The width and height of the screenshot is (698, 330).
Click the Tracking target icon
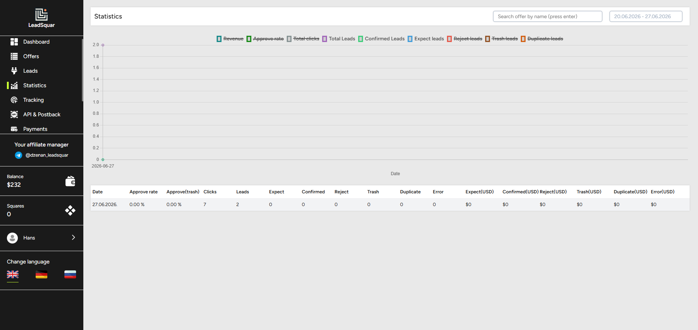[x=14, y=100]
